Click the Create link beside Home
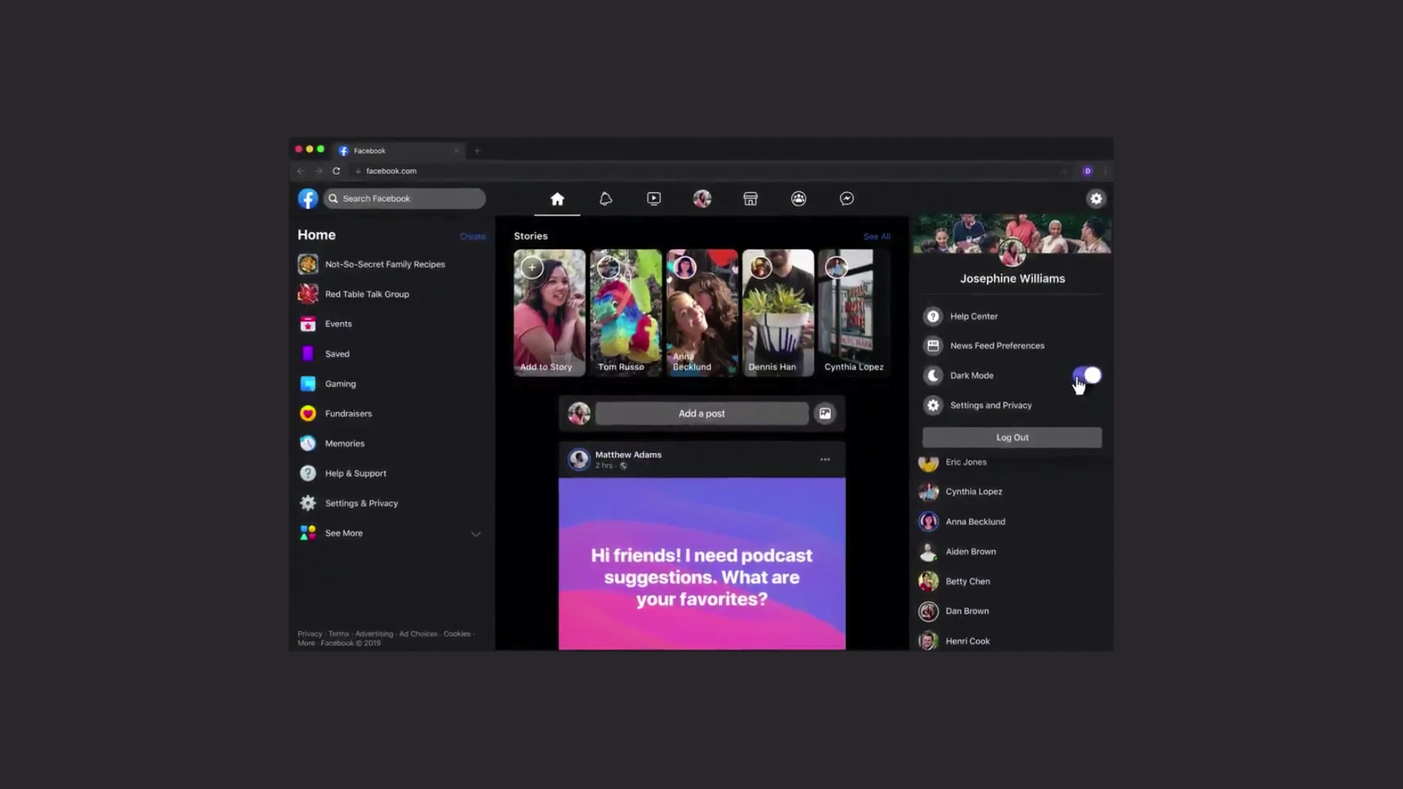 tap(472, 237)
